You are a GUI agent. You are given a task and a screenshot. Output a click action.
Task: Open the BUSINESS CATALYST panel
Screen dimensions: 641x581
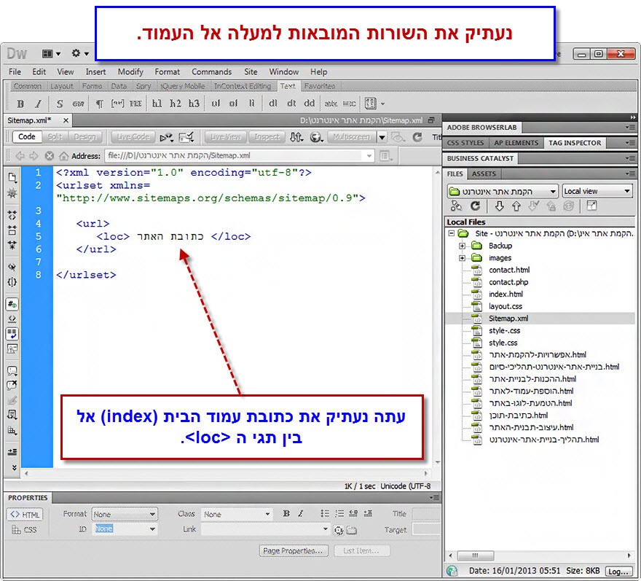pyautogui.click(x=480, y=158)
